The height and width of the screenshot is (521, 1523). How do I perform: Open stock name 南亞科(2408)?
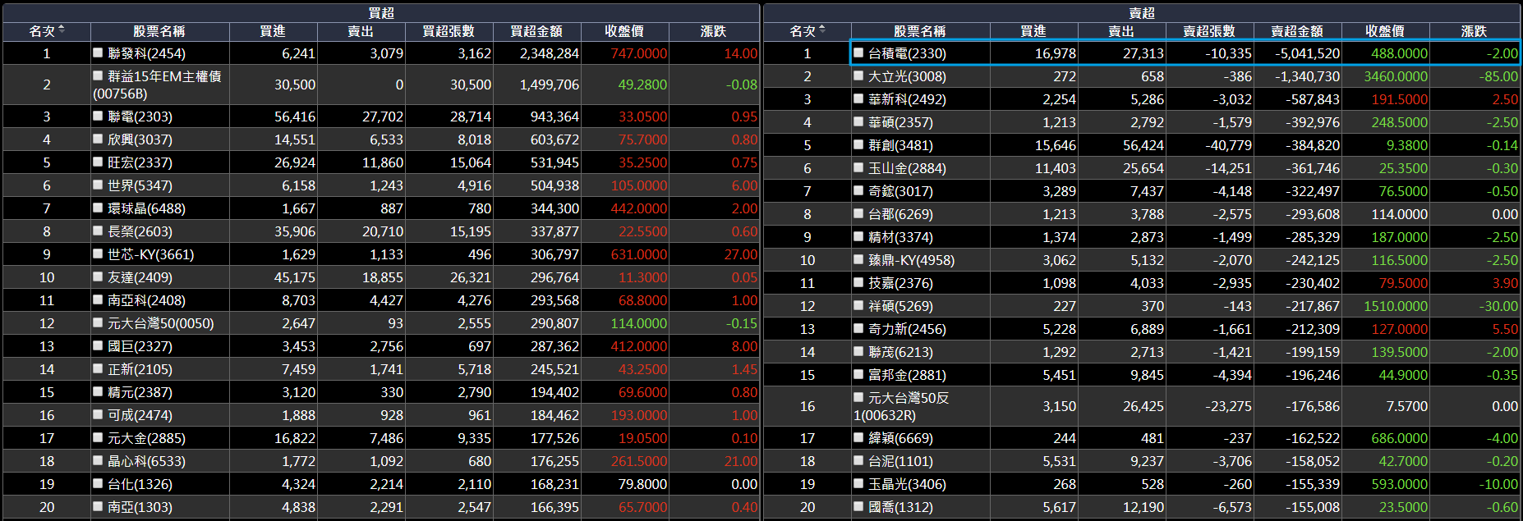(146, 300)
